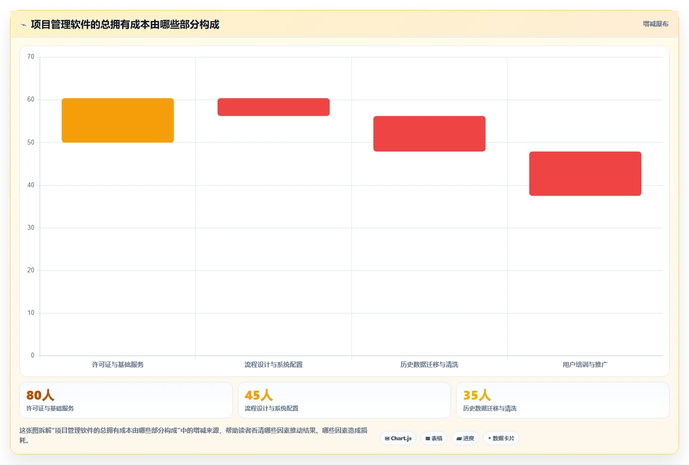Click the y-axis value 50
The image size is (689, 465).
(31, 143)
